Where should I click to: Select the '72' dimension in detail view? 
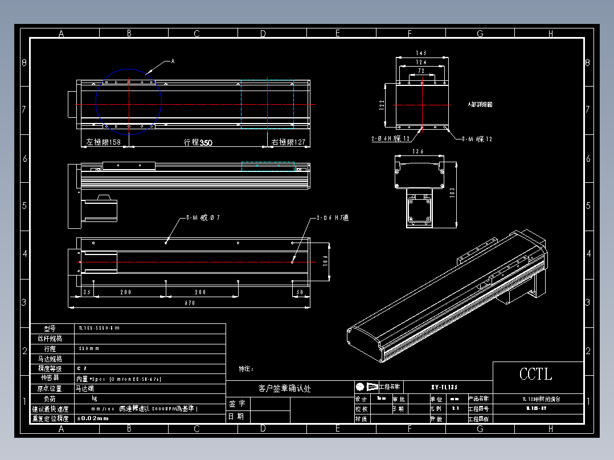coord(421,71)
